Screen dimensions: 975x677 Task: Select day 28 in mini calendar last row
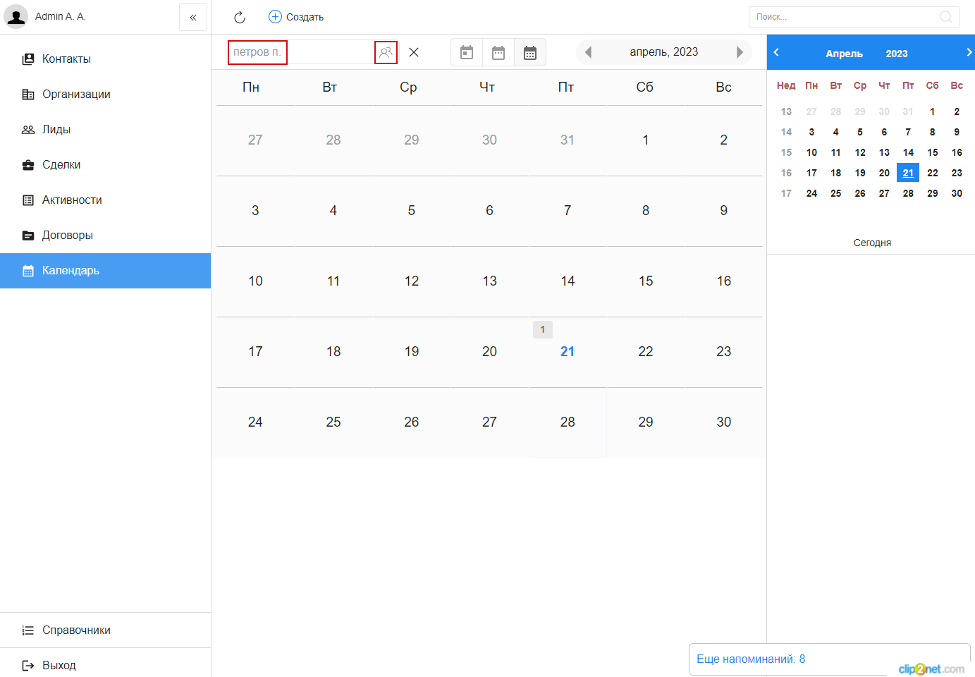click(x=908, y=193)
